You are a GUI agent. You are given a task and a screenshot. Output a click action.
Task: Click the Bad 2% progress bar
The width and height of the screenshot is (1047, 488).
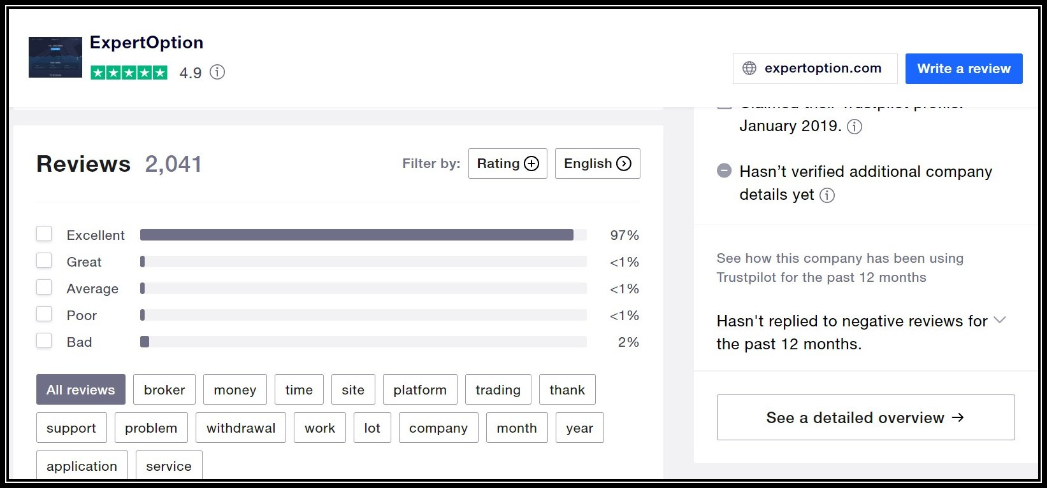point(363,342)
